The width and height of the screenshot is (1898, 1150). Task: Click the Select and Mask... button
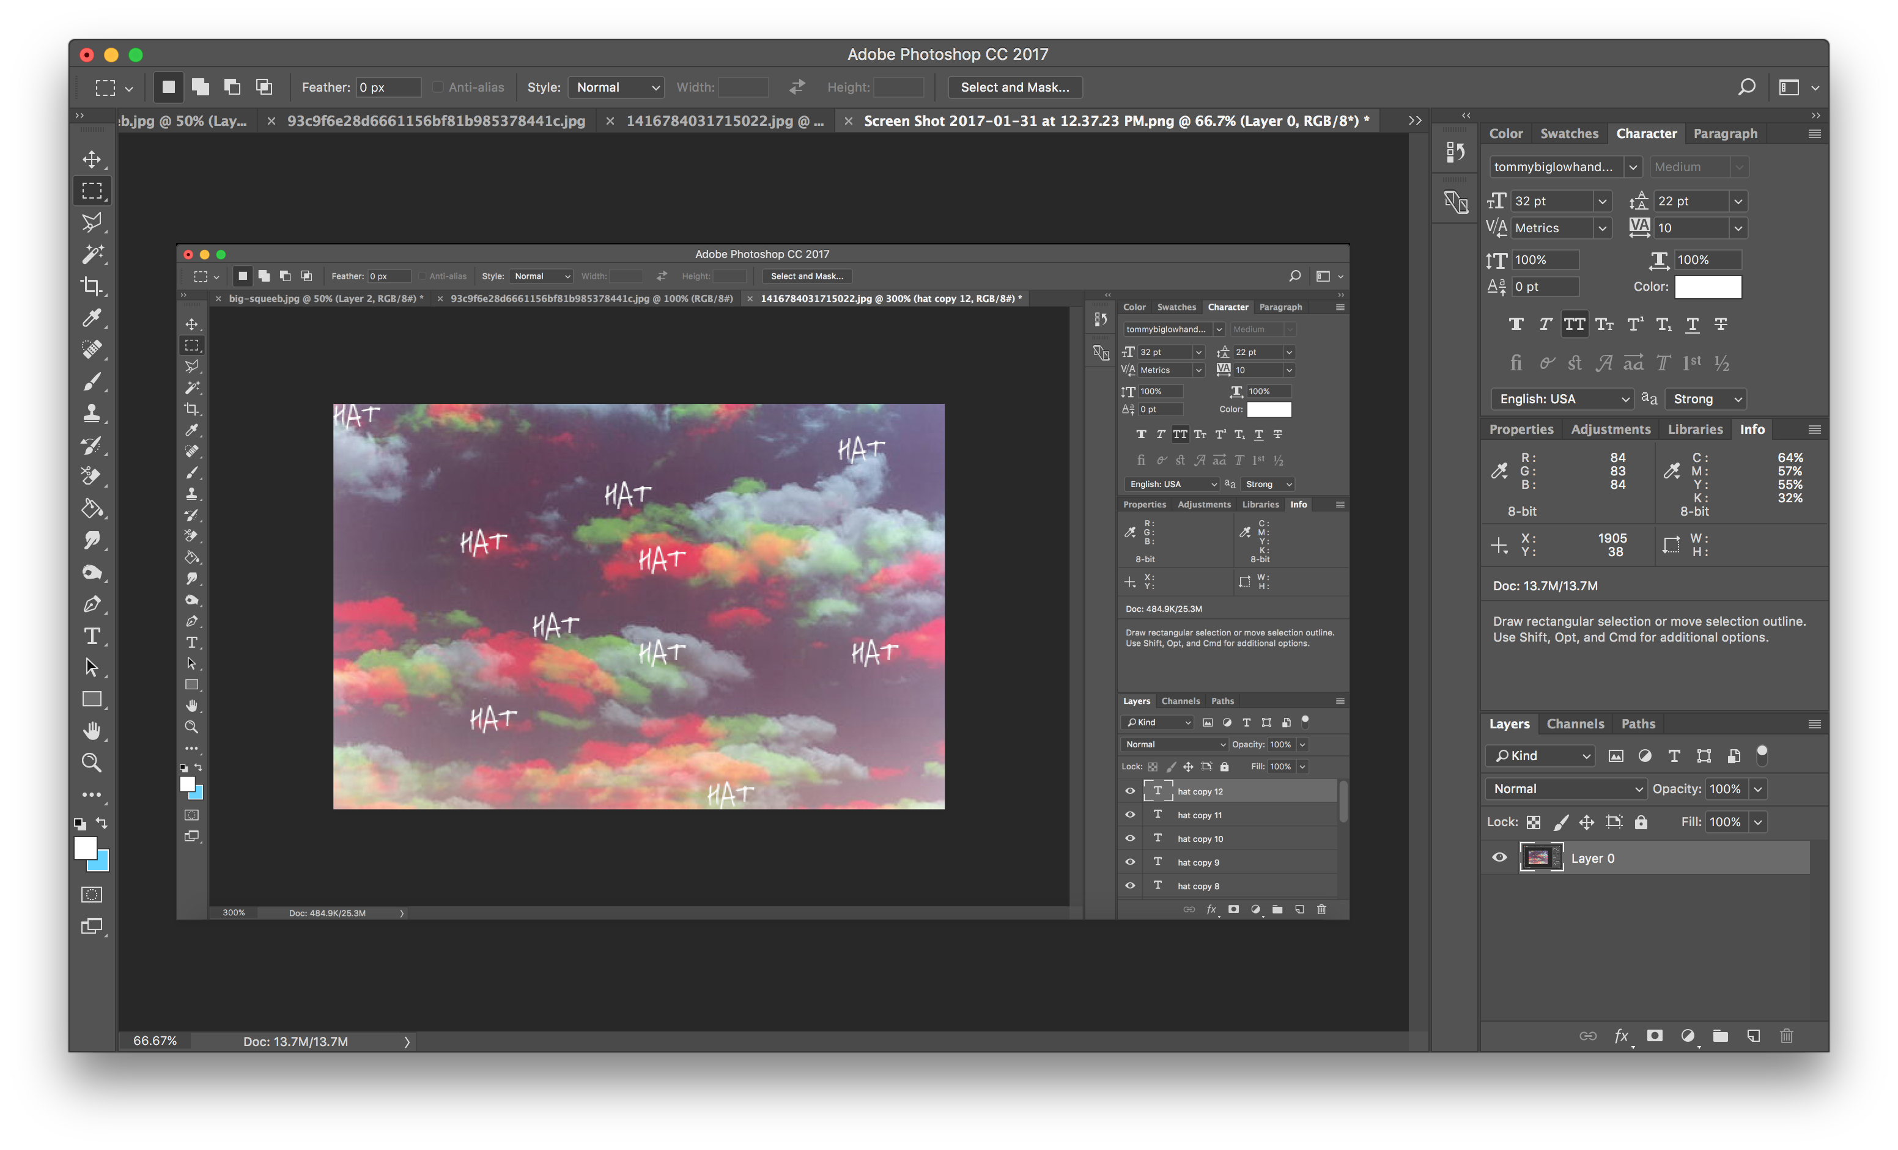tap(1015, 87)
